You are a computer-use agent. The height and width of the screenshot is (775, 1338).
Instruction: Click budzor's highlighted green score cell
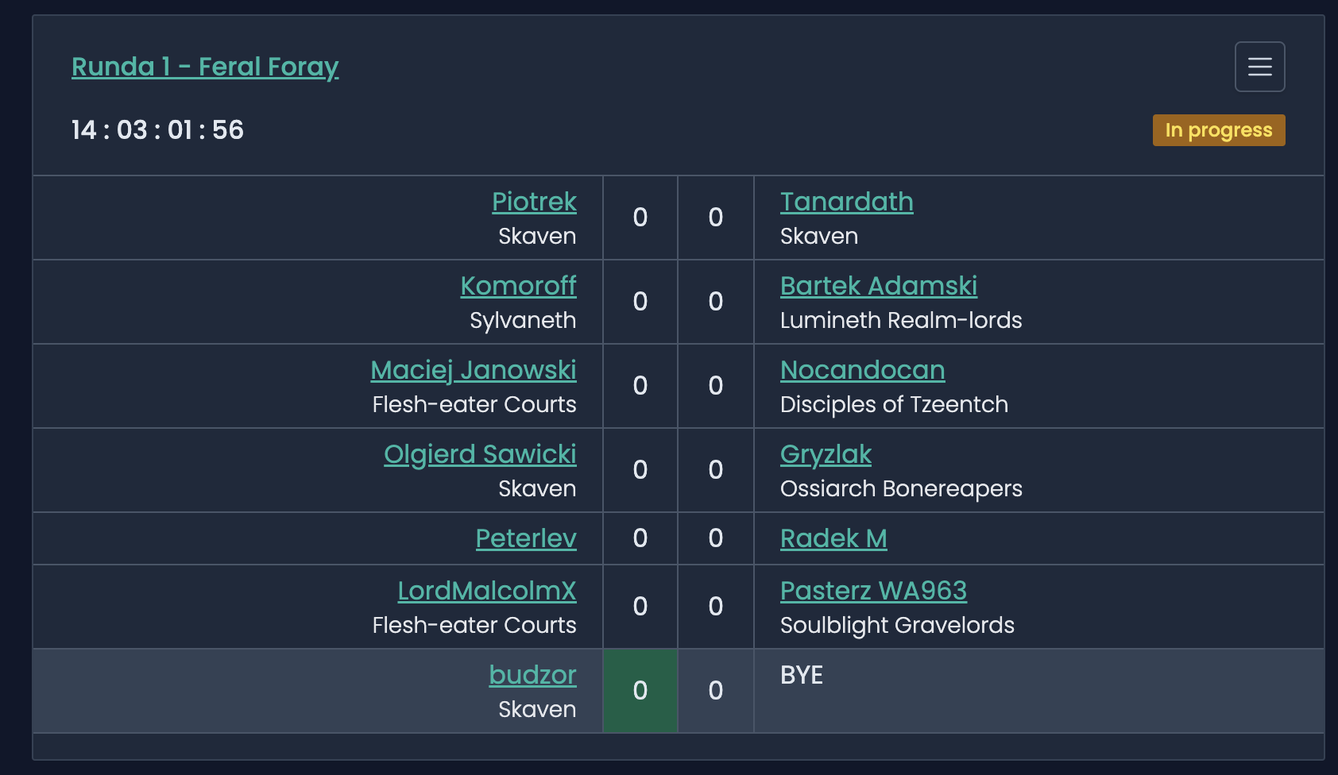640,691
